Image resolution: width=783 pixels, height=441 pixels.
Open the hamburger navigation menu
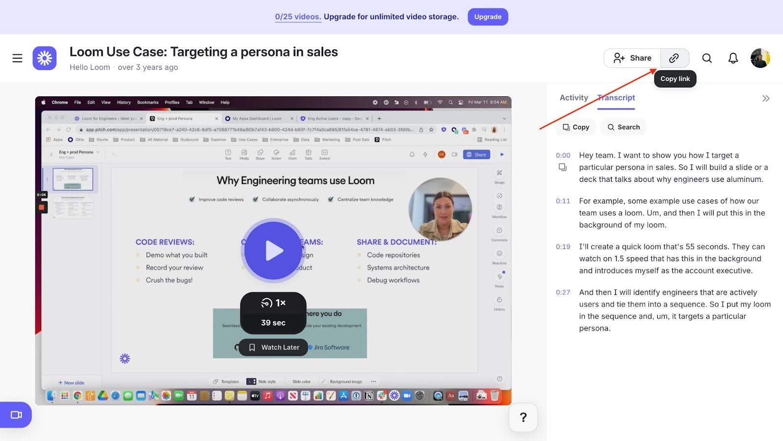click(x=18, y=58)
